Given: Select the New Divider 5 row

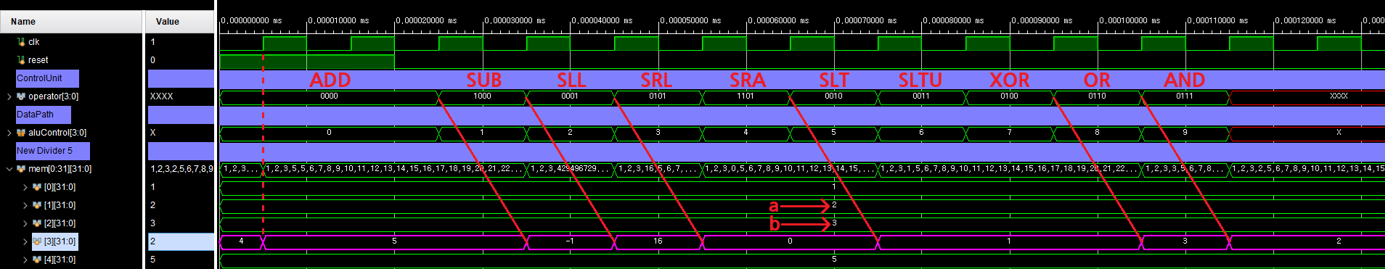Looking at the screenshot, I should pos(53,151).
